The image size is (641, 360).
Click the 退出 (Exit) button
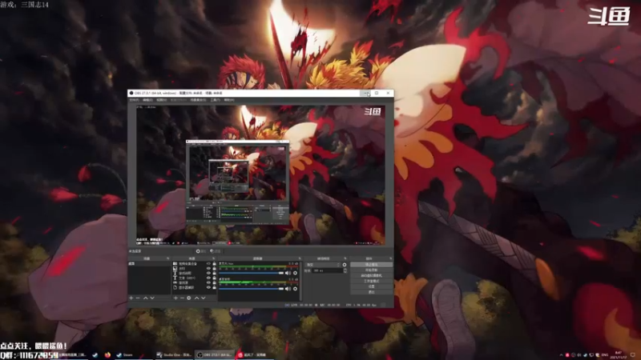tap(372, 292)
